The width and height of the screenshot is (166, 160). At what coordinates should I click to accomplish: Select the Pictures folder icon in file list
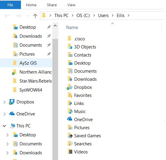pyautogui.click(x=70, y=127)
